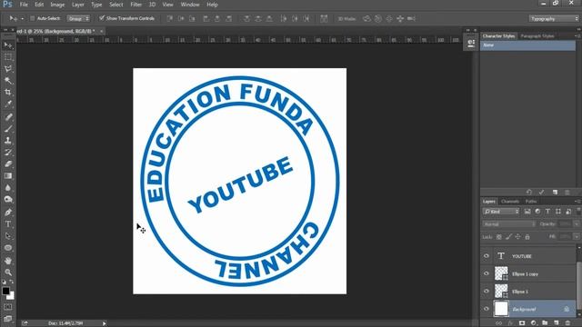Switch to Paragraph Styles tab
Screen dimensions: 582x327
click(x=537, y=36)
